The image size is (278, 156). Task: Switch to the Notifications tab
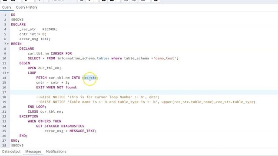tap(56, 152)
